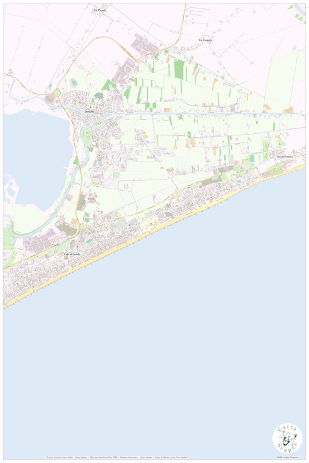Click the Ca' Fornera village label
The height and width of the screenshot is (463, 309).
(x=206, y=40)
